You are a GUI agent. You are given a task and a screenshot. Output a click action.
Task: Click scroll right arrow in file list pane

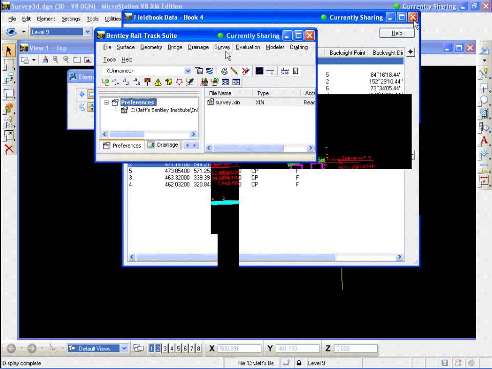311,148
